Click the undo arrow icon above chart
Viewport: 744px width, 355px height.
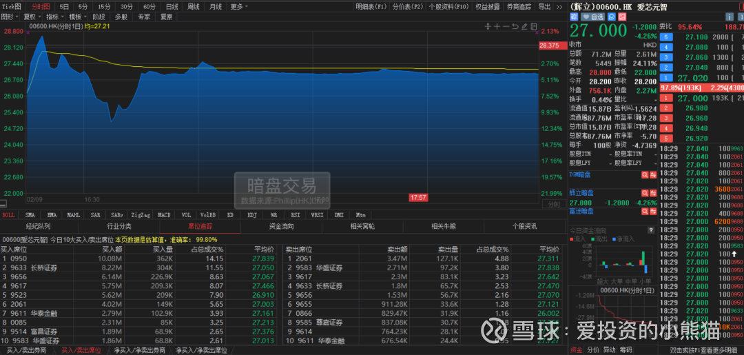[x=515, y=27]
